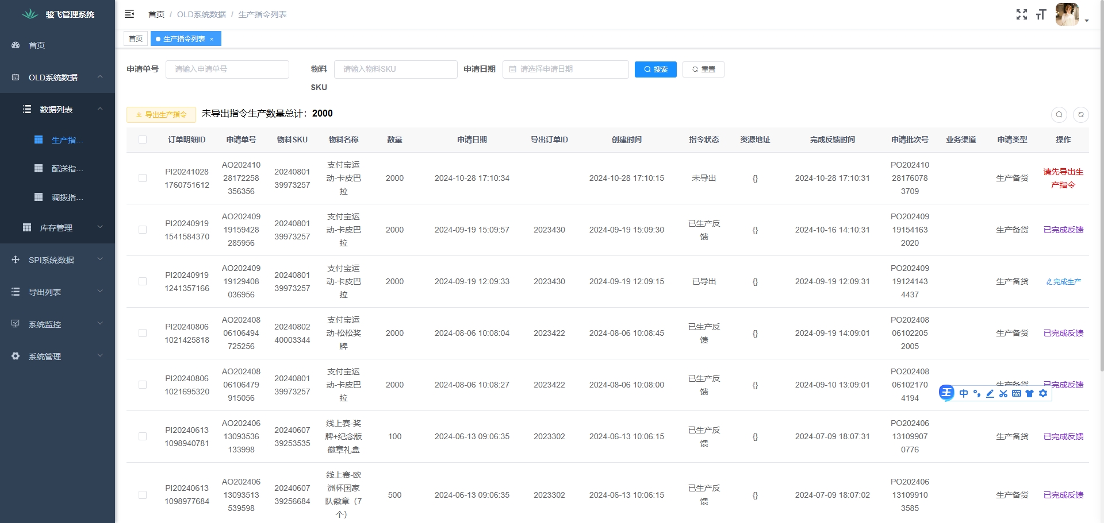This screenshot has width=1104, height=523.
Task: Click the IME pen input icon
Action: (x=990, y=393)
